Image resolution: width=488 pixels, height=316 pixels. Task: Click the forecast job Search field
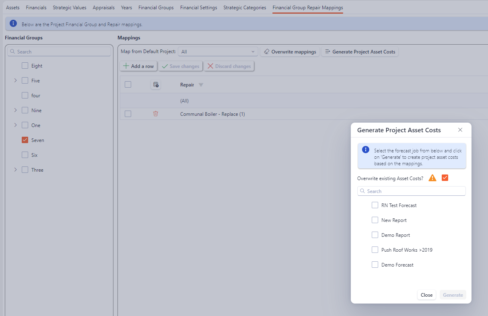(x=411, y=191)
